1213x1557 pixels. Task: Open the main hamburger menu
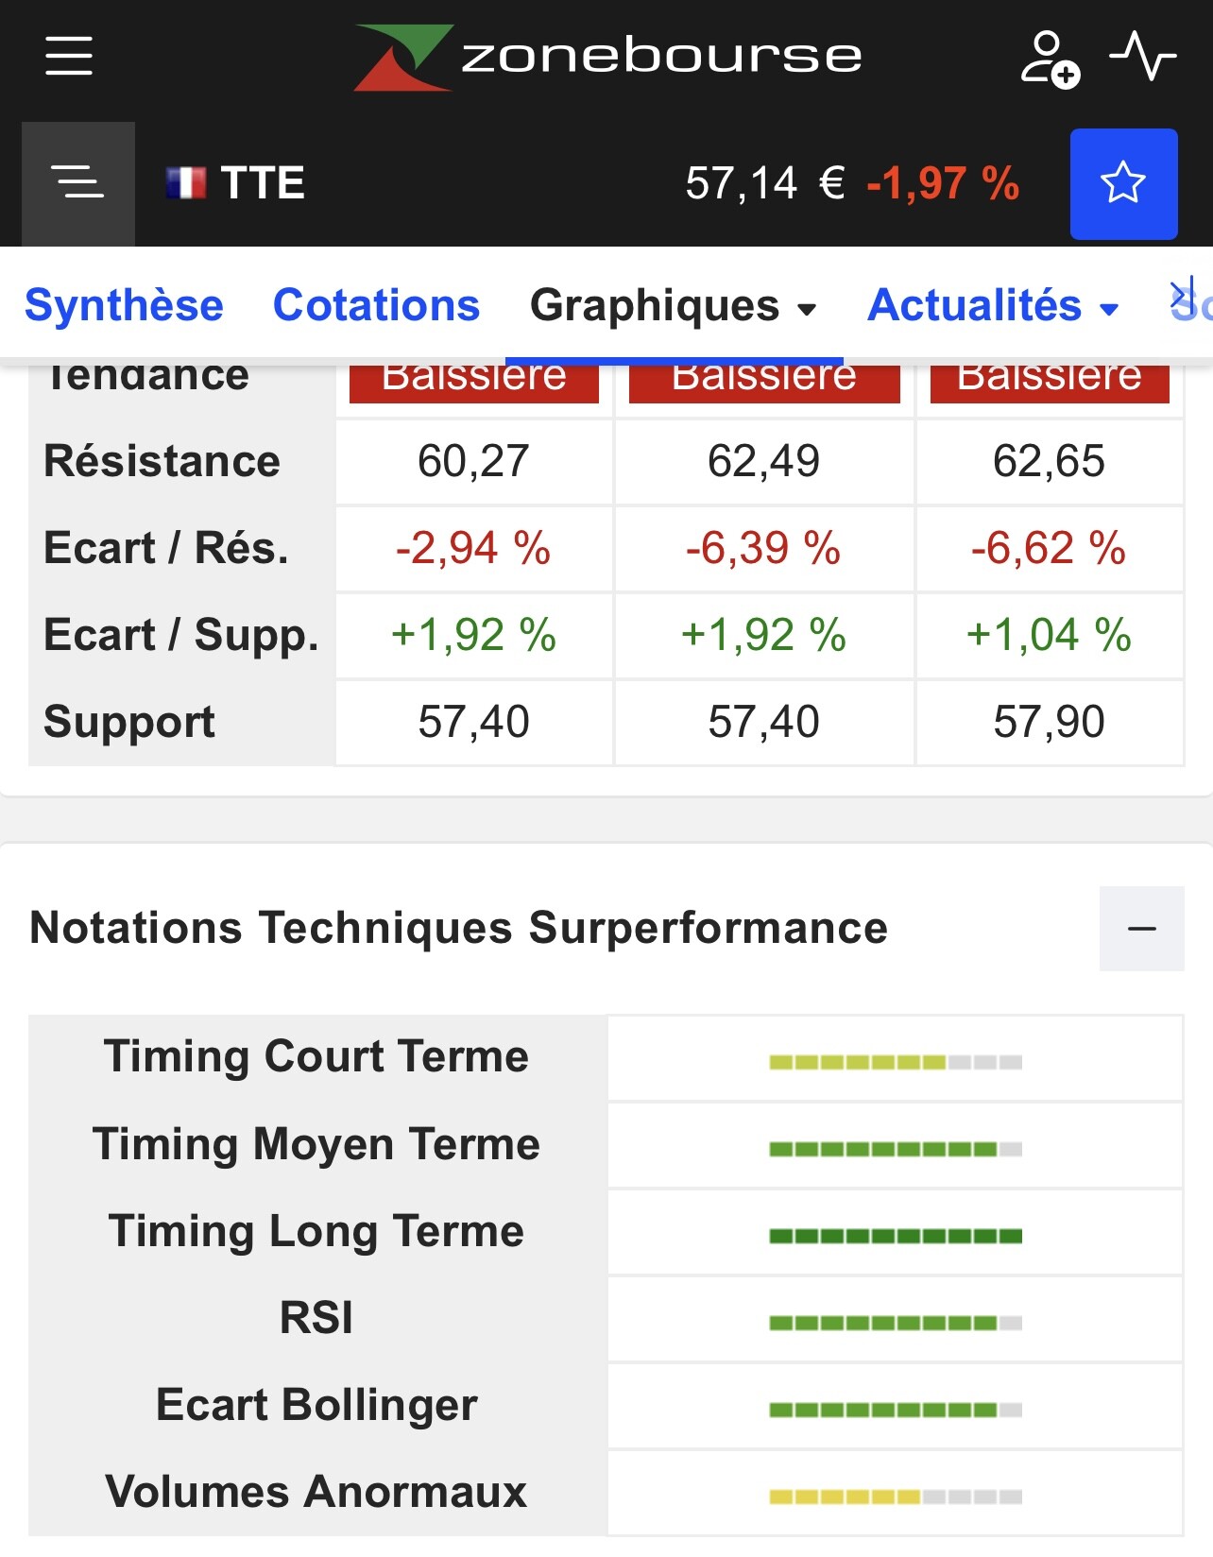click(x=69, y=56)
